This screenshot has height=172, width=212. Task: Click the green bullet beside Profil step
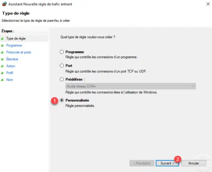[2, 73]
